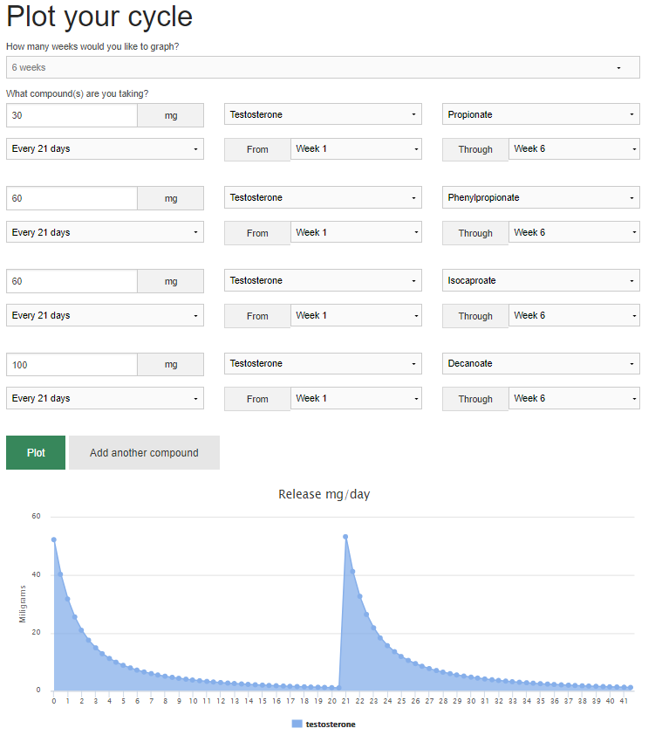The image size is (662, 735).
Task: Open the Decanoate row frequency dropdown
Action: 105,398
